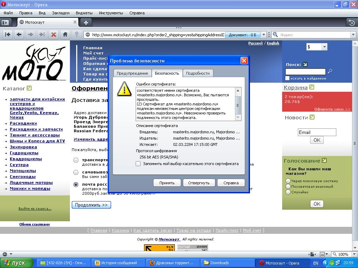Open a new tab with plus icon
358x268 pixels.
tap(86, 22)
